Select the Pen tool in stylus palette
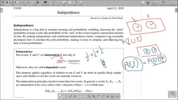Image resolution: width=178 pixels, height=100 pixels. (x=61, y=96)
